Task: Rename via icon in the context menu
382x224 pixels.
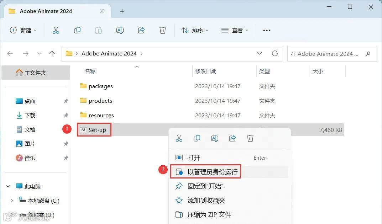Action: pos(215,138)
